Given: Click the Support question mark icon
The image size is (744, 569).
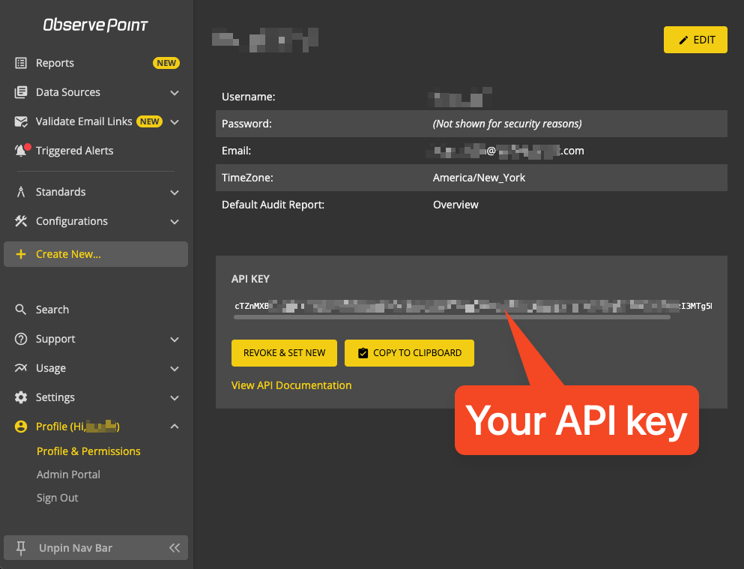Looking at the screenshot, I should 21,339.
